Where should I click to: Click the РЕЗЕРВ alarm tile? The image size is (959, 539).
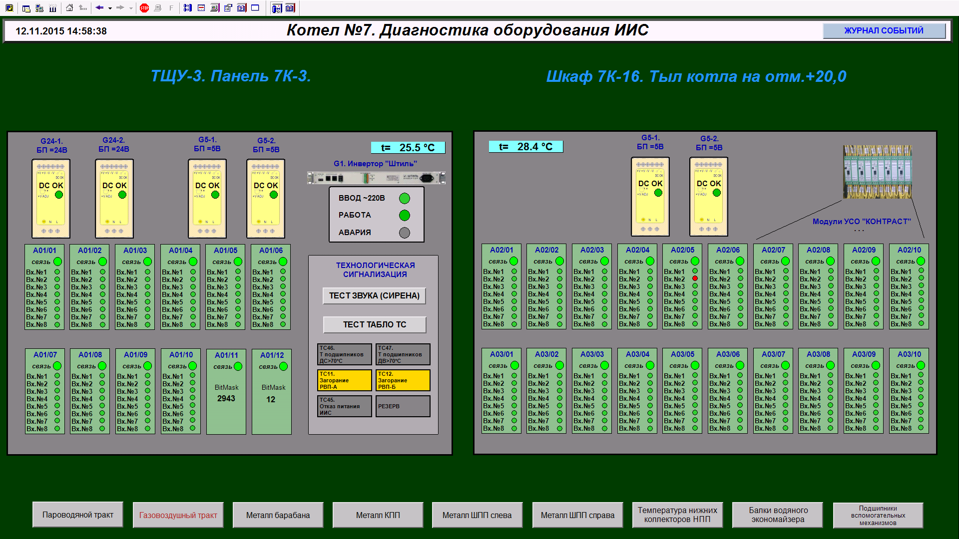(403, 406)
